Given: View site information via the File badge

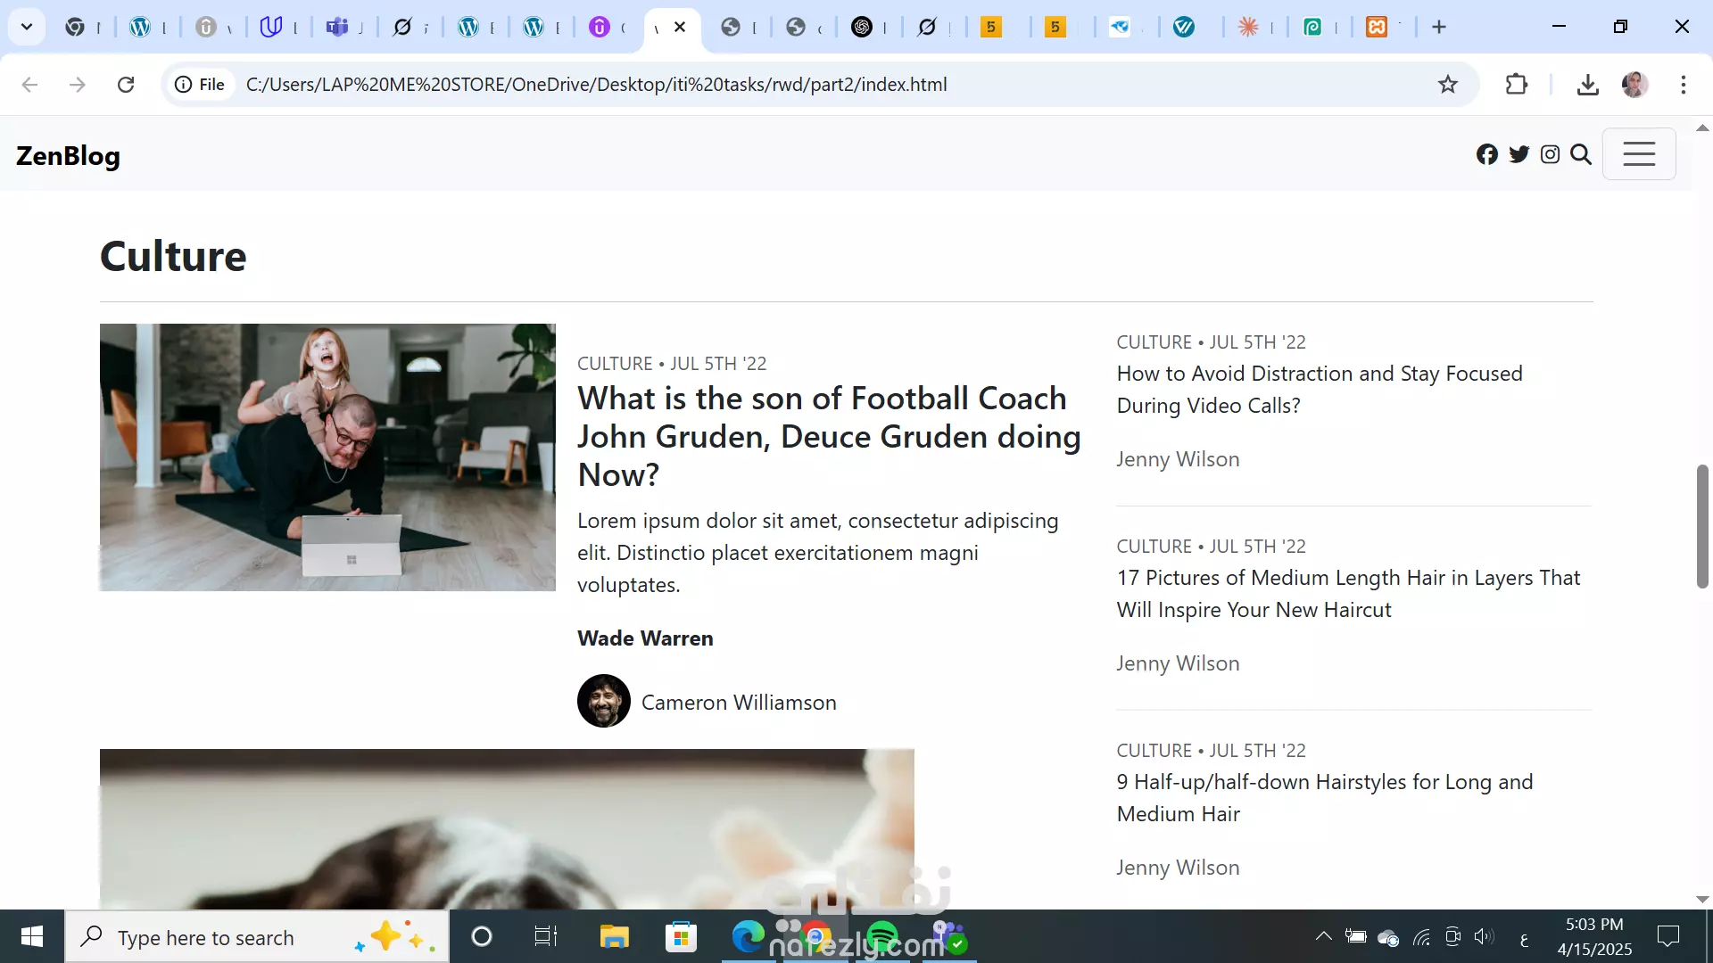Looking at the screenshot, I should (200, 85).
